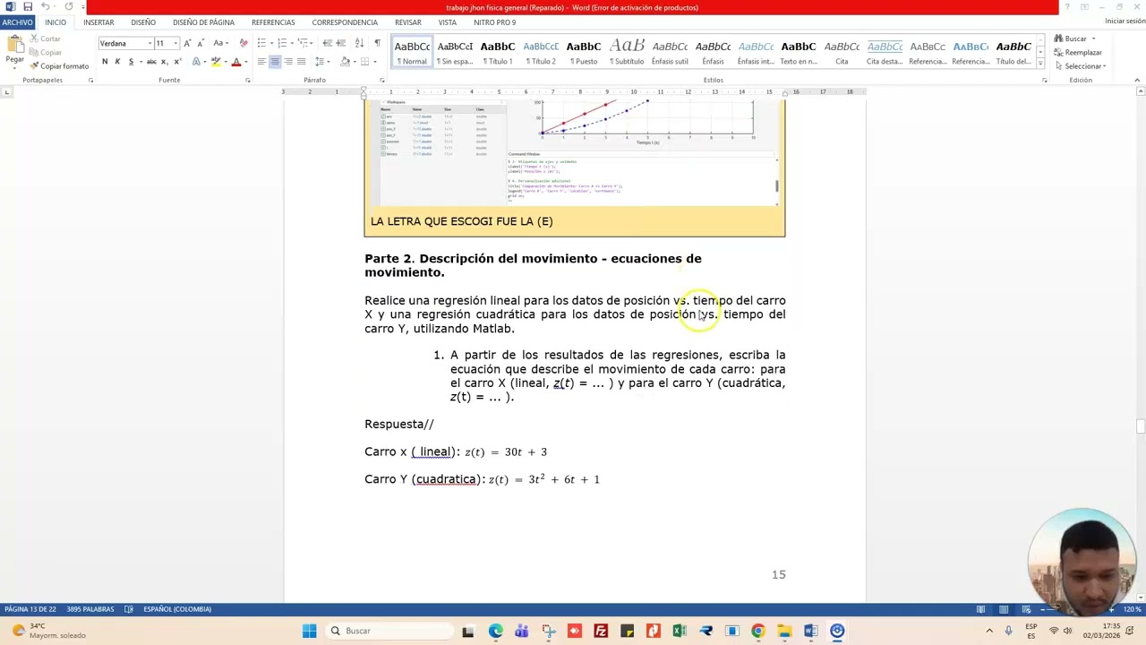Toggle strikethrough (abc) formatting
Screen dimensions: 1146x645
pyautogui.click(x=151, y=62)
